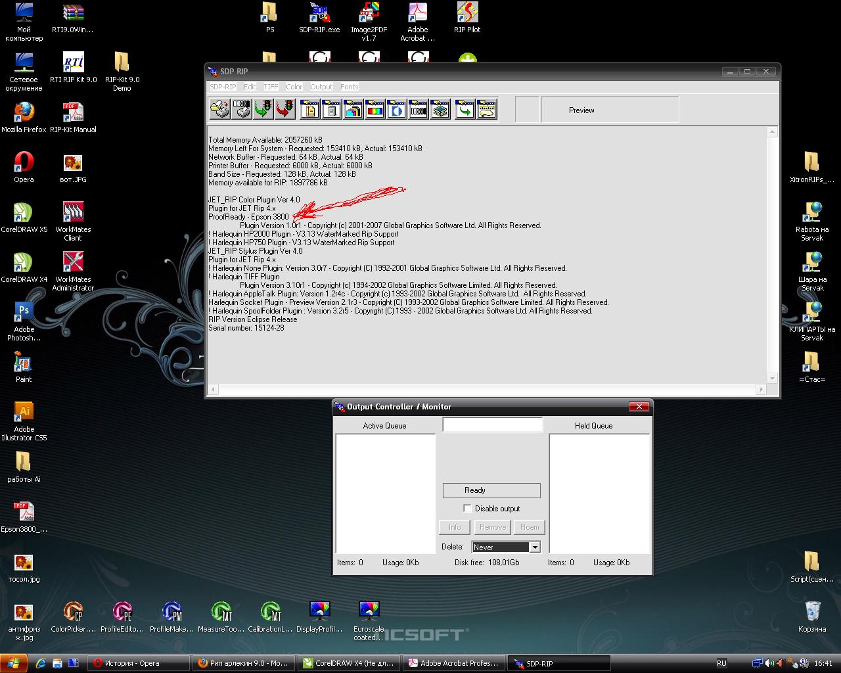The width and height of the screenshot is (841, 673).
Task: Click the green traffic light Start Inputs icon
Action: click(x=263, y=109)
